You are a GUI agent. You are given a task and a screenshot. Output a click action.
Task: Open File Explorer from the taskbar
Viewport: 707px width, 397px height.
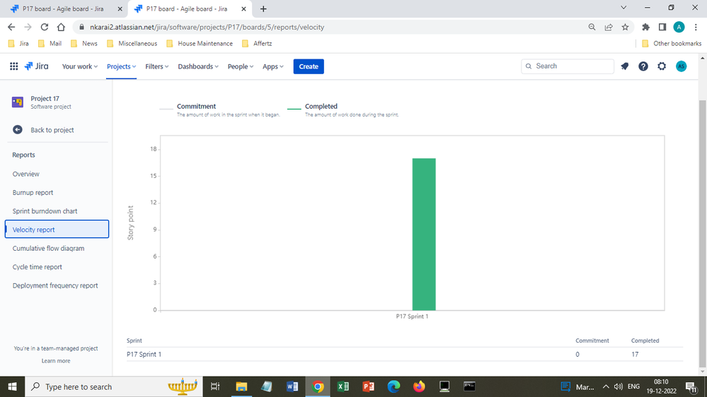[x=241, y=386]
